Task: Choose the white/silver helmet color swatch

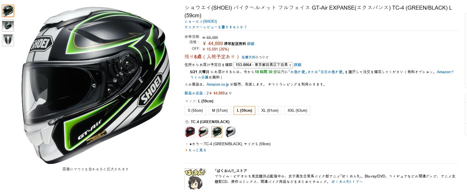Action: coord(231,132)
